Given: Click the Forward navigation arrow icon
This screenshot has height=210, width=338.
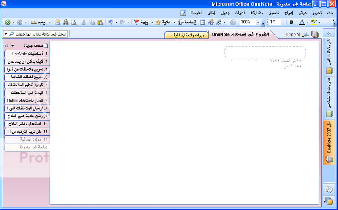Looking at the screenshot, I should pyautogui.click(x=19, y=22).
